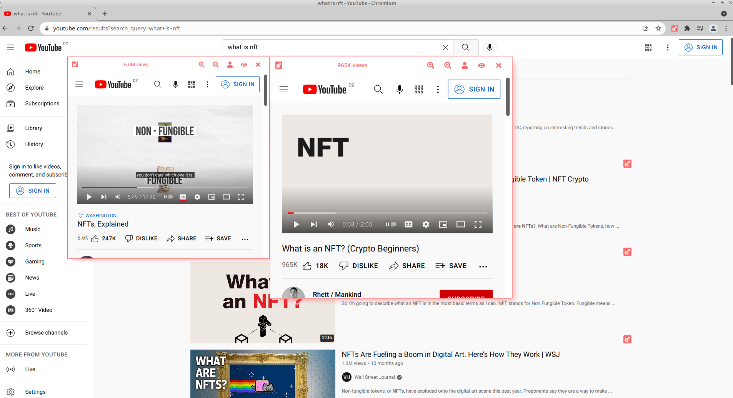The image size is (733, 398).
Task: Open playback settings gear in the video player
Action: 425,224
